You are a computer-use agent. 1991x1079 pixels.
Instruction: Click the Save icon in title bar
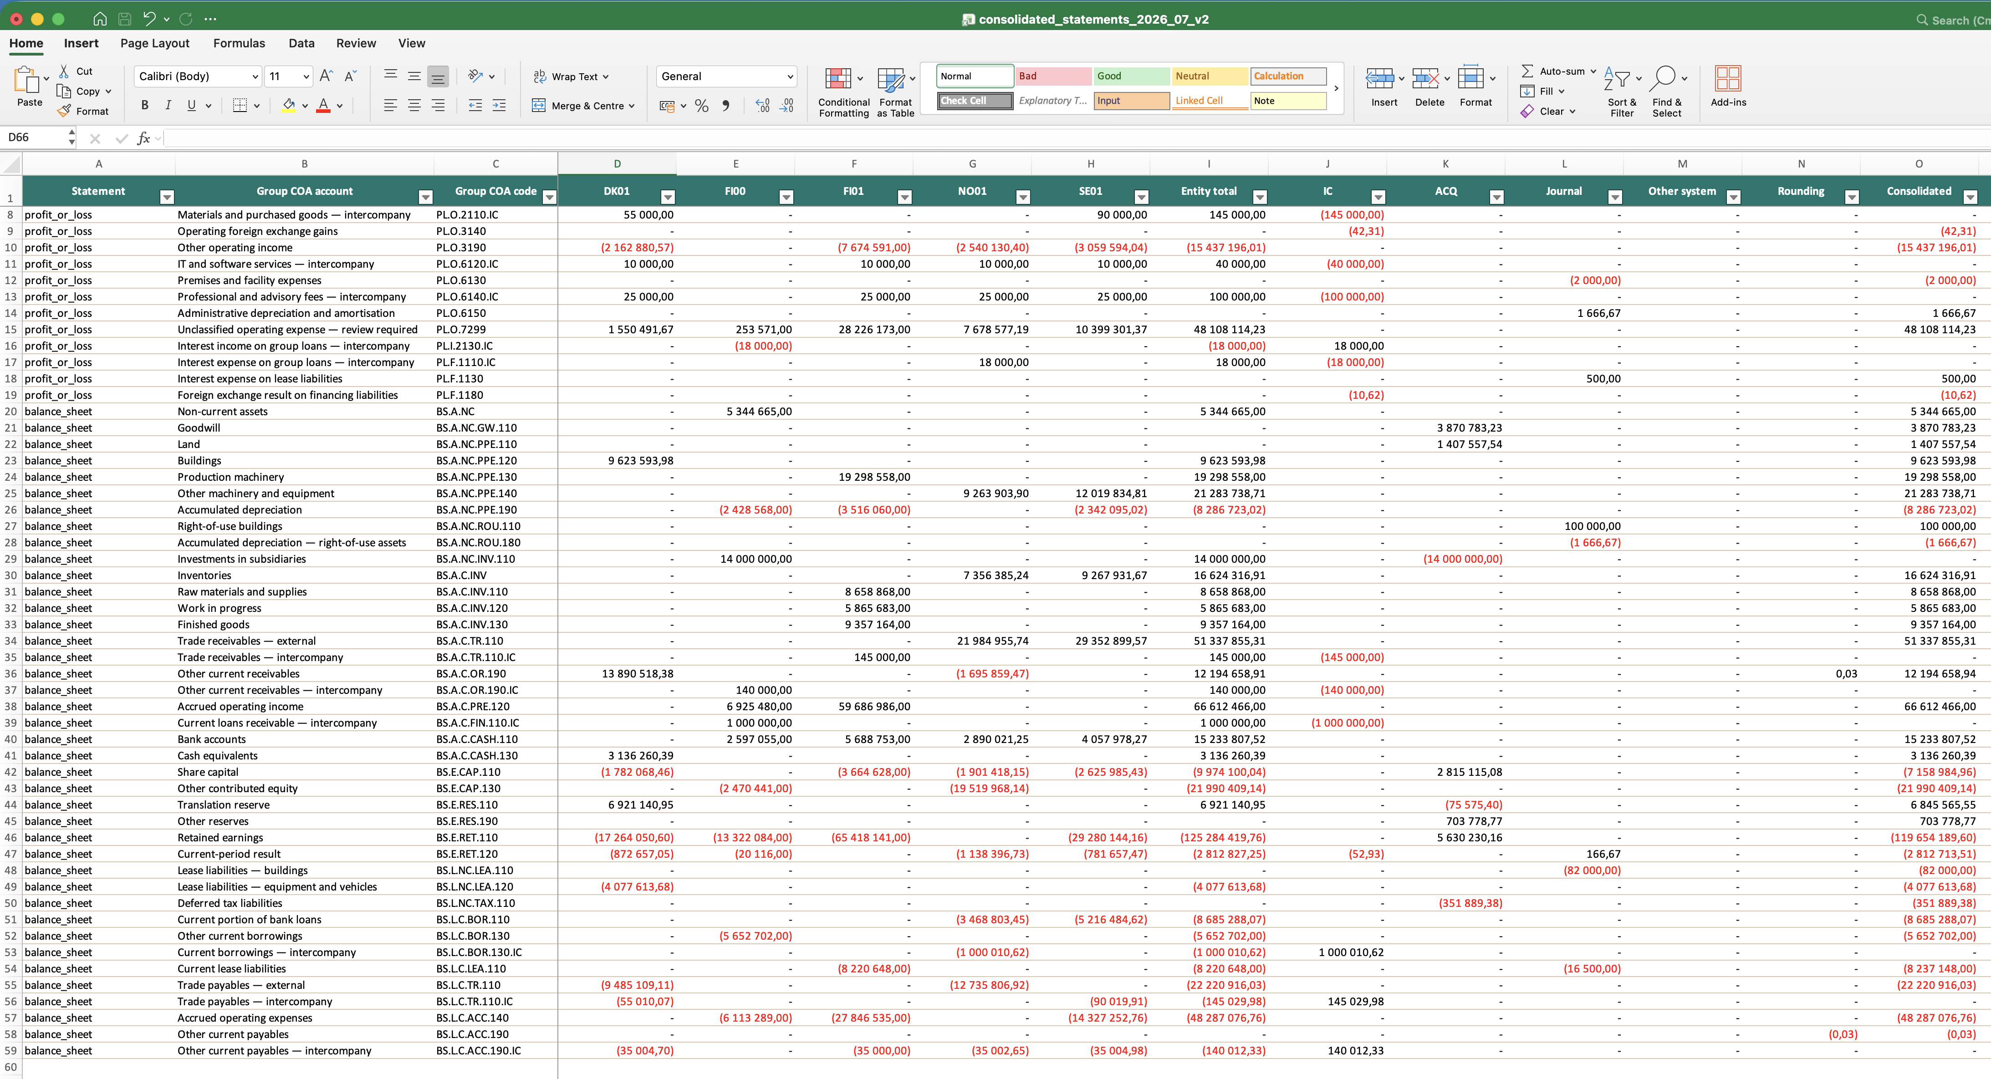coord(124,19)
